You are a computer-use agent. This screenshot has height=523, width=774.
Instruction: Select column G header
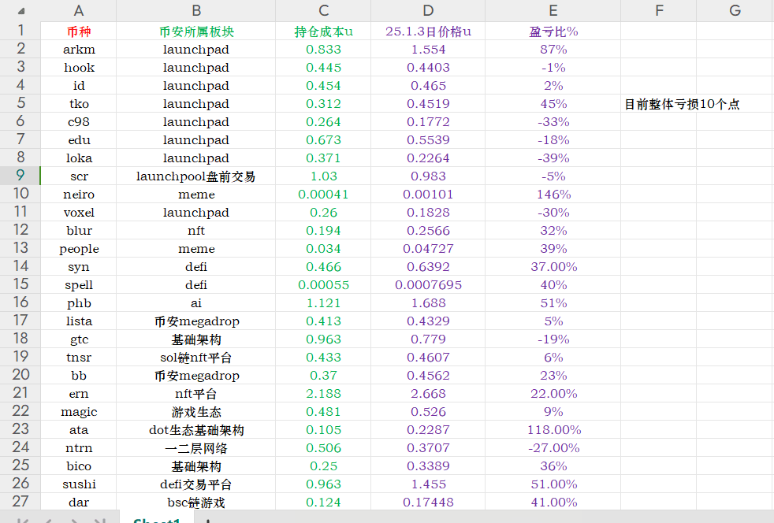point(735,10)
